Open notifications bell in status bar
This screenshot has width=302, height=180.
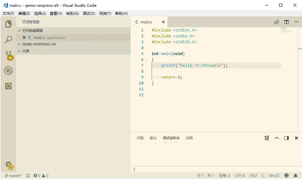(x=295, y=175)
